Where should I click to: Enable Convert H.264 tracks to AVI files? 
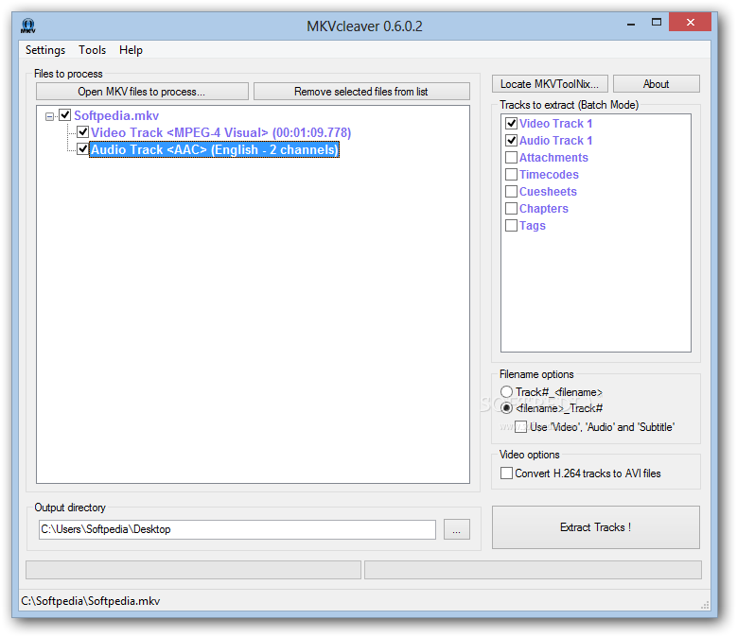pos(507,473)
